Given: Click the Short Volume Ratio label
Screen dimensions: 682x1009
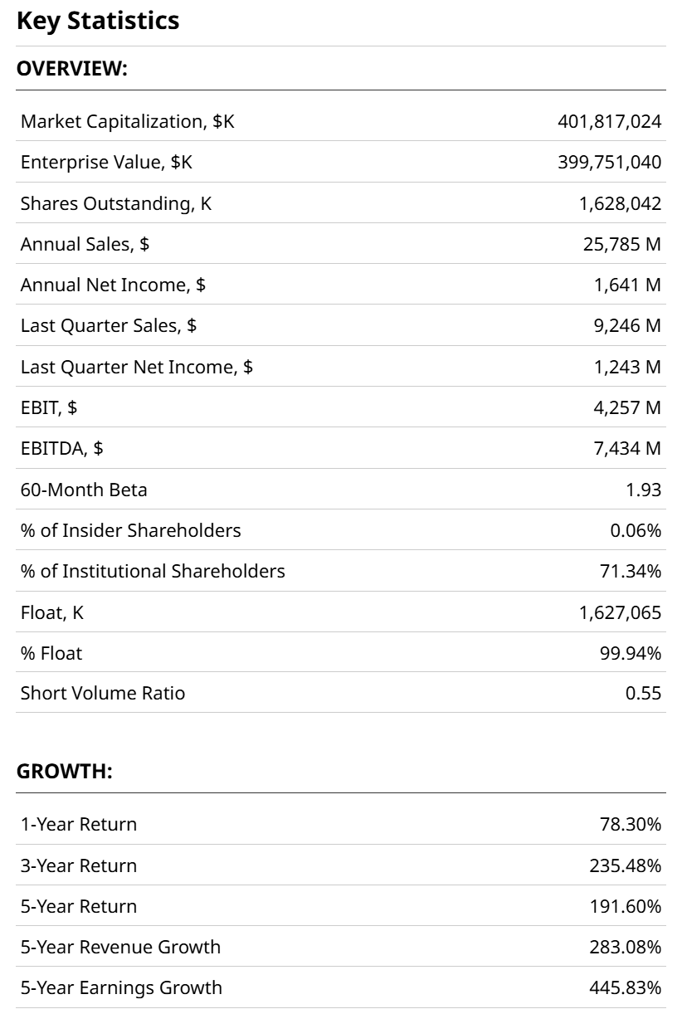Looking at the screenshot, I should click(x=103, y=693).
